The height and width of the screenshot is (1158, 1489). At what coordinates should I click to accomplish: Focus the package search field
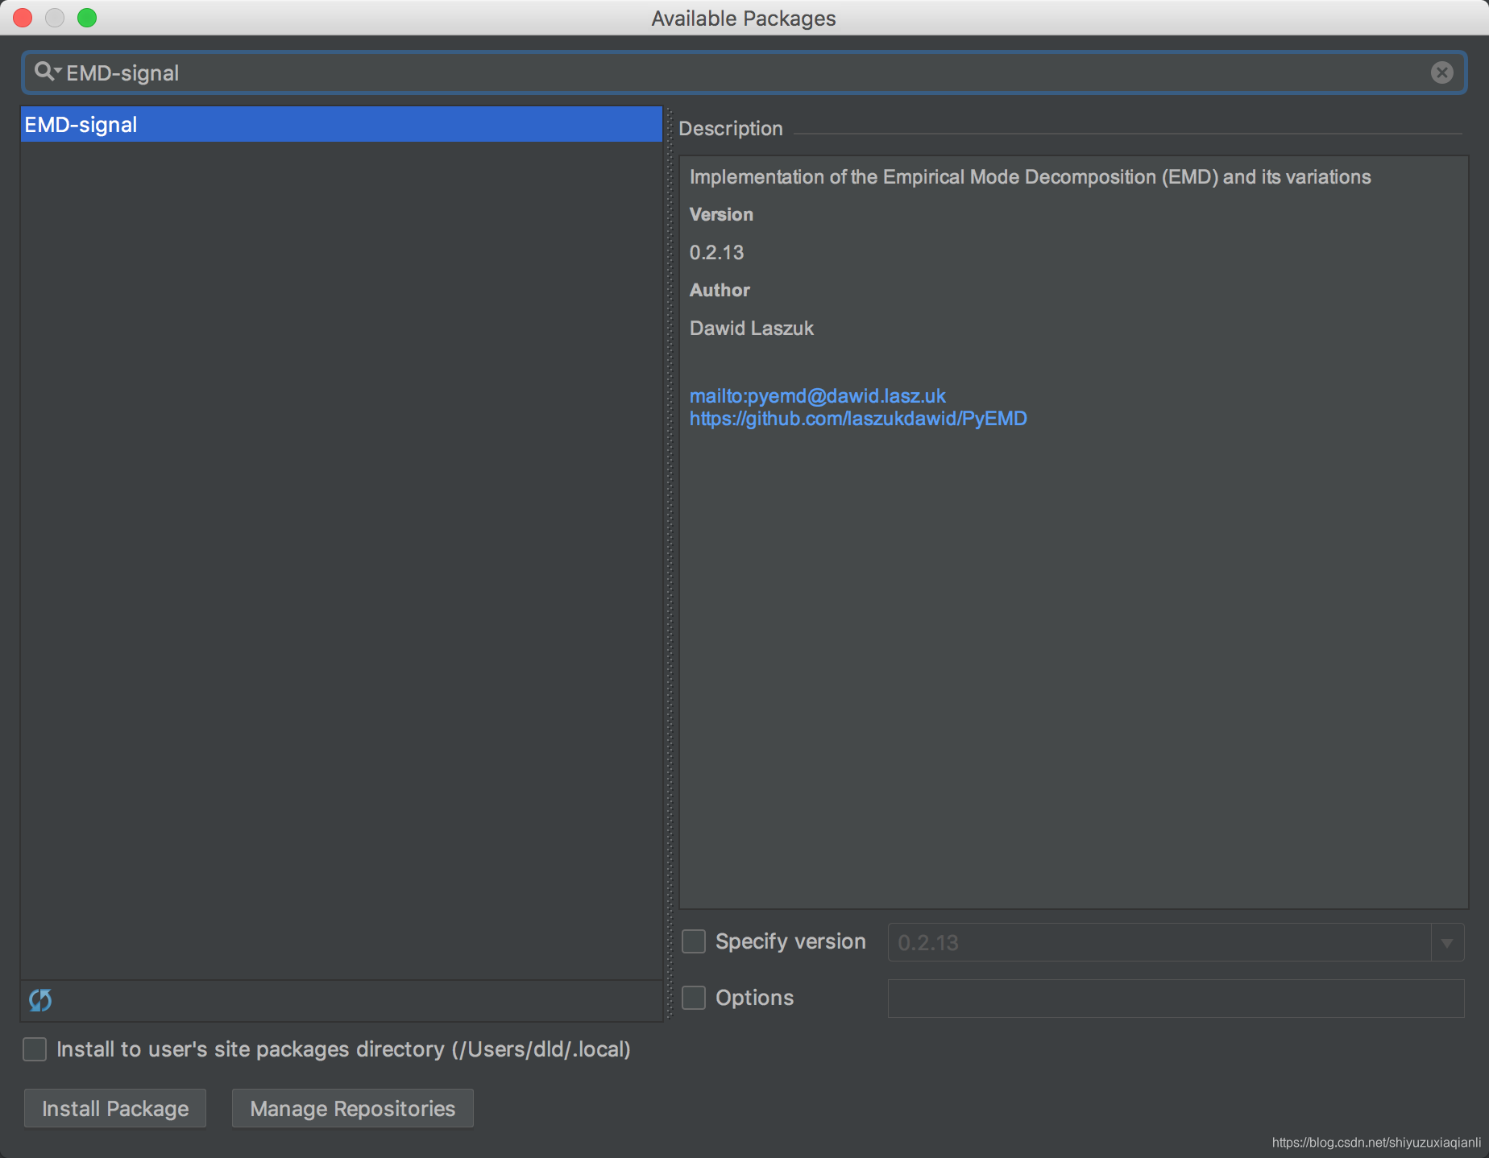tap(744, 72)
